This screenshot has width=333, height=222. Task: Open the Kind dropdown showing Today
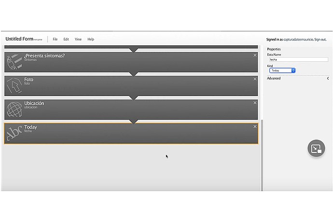click(282, 70)
